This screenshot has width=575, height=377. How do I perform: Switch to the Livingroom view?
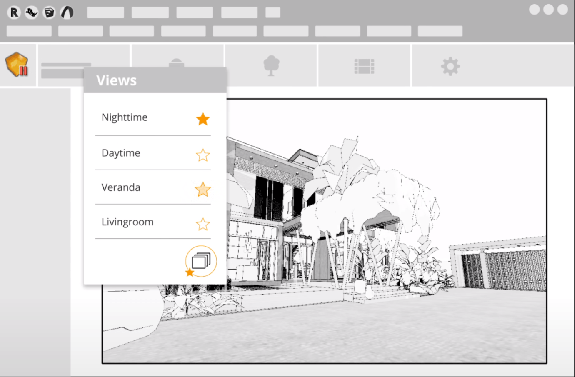pyautogui.click(x=127, y=222)
